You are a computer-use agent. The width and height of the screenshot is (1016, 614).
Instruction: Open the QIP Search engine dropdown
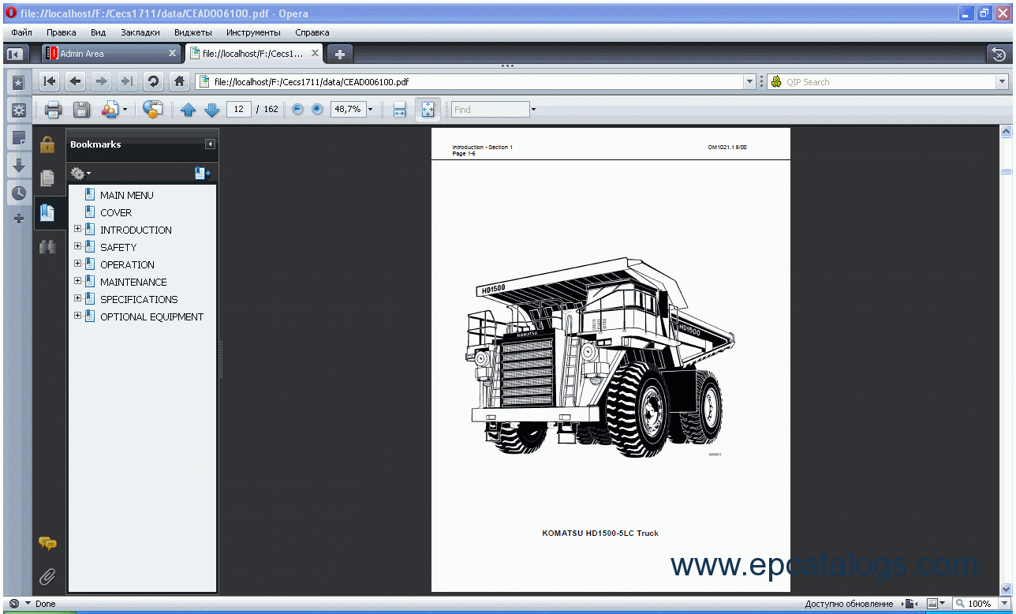pyautogui.click(x=1002, y=81)
